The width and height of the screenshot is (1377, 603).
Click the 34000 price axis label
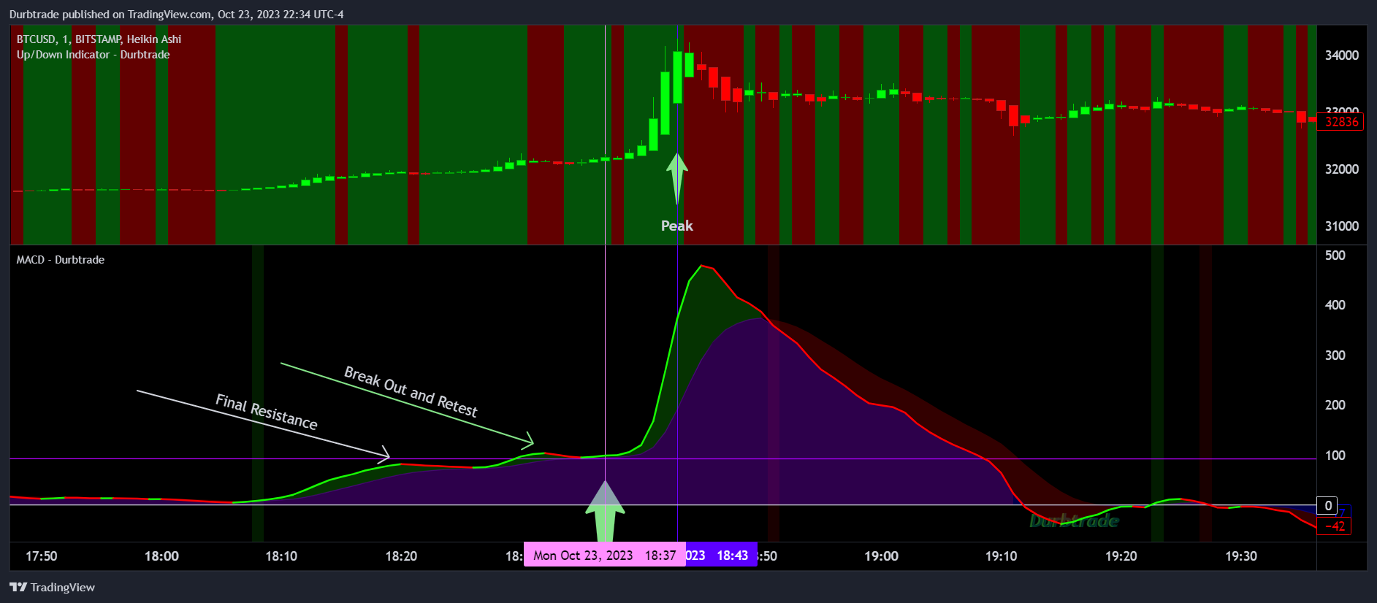(1342, 55)
